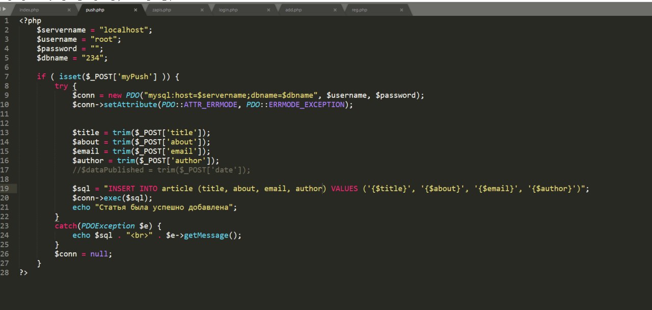Close the login.php tab

[x=268, y=10]
